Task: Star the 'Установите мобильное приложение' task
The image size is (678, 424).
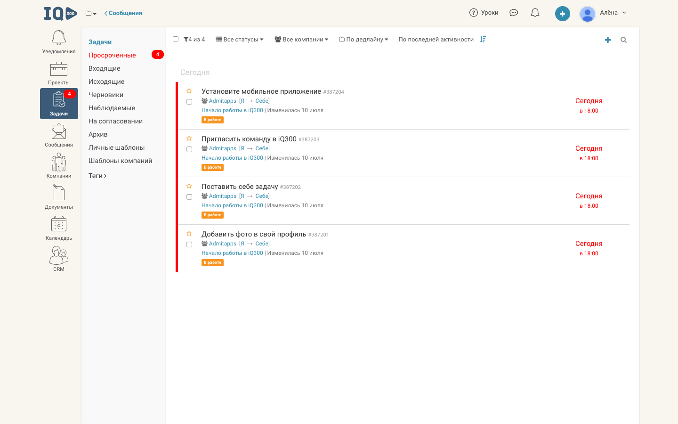Action: (x=189, y=91)
